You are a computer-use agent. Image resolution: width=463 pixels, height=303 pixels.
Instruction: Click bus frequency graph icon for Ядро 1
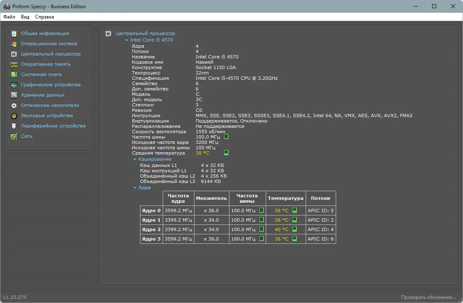[262, 220]
